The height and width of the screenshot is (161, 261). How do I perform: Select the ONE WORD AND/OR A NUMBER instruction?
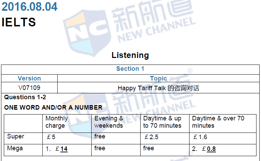(53, 108)
